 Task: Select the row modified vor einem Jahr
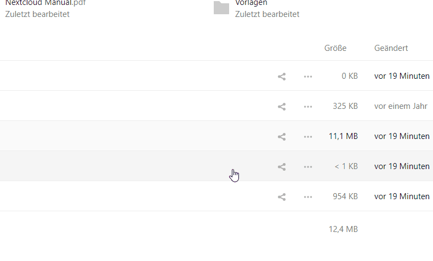coord(216,106)
